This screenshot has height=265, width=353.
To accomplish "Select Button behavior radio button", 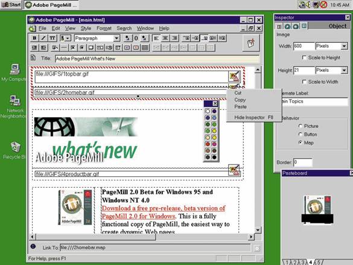I will 300,134.
